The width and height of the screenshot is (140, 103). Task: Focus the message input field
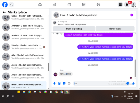100,83
